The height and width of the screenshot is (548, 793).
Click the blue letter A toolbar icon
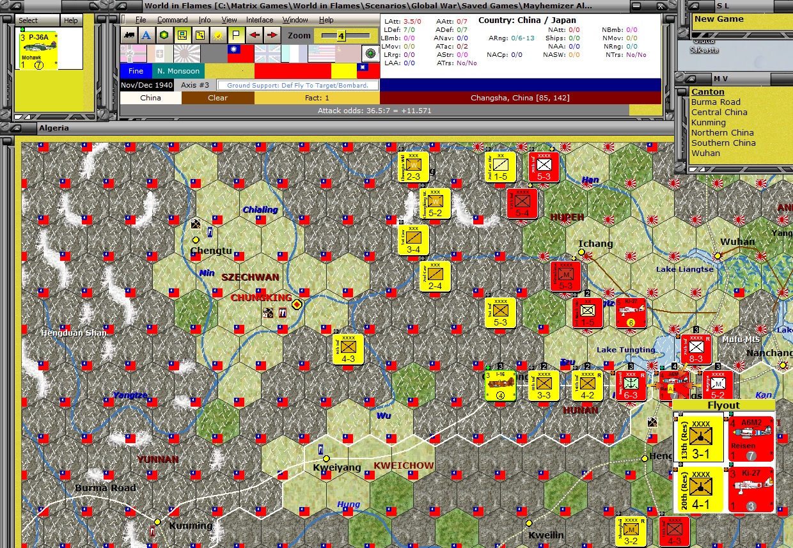146,35
